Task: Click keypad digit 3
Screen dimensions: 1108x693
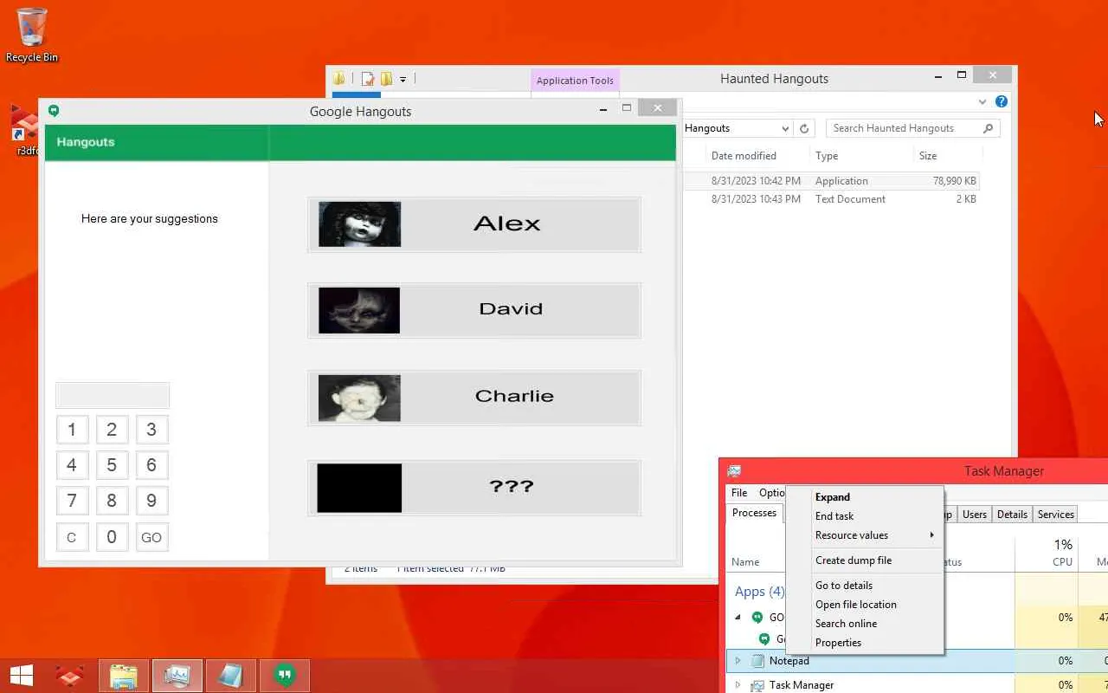Action: (151, 430)
